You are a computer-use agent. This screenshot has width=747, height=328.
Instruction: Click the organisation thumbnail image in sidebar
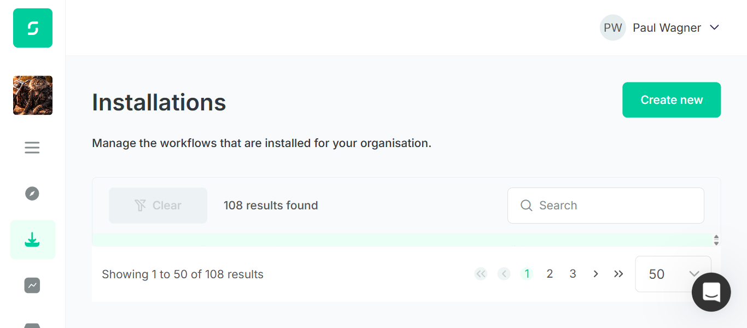click(33, 95)
